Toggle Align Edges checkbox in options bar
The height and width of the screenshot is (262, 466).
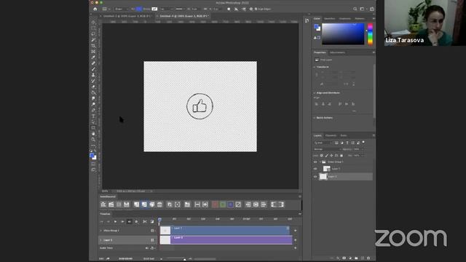(x=256, y=9)
